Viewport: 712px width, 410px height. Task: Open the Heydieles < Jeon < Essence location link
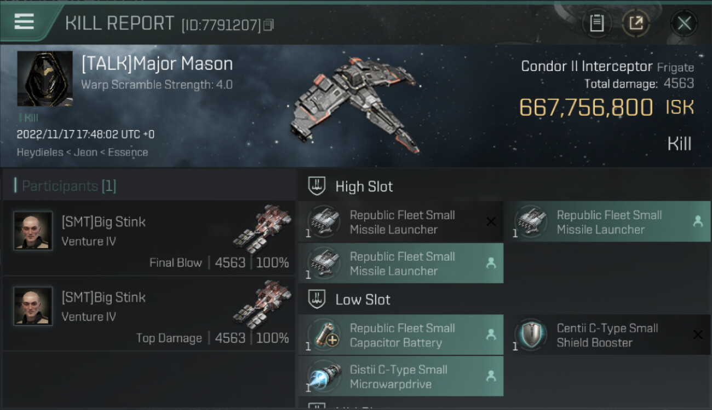coord(82,153)
